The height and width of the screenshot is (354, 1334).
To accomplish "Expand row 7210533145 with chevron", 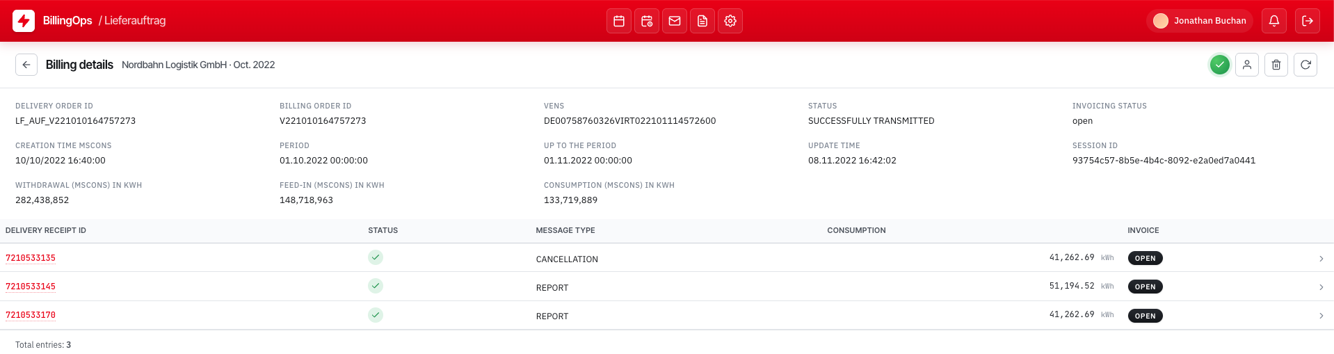I will pyautogui.click(x=1321, y=287).
